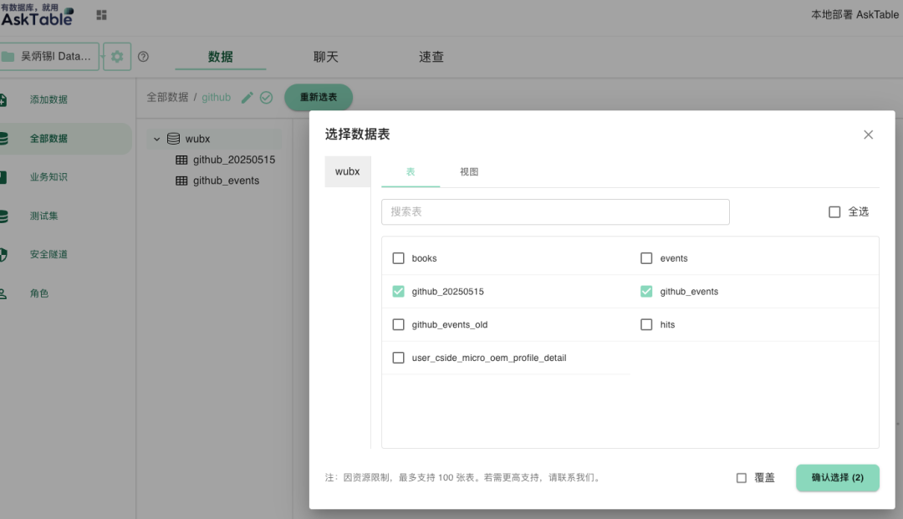
Task: Open workspace settings with the gear icon
Action: 117,56
